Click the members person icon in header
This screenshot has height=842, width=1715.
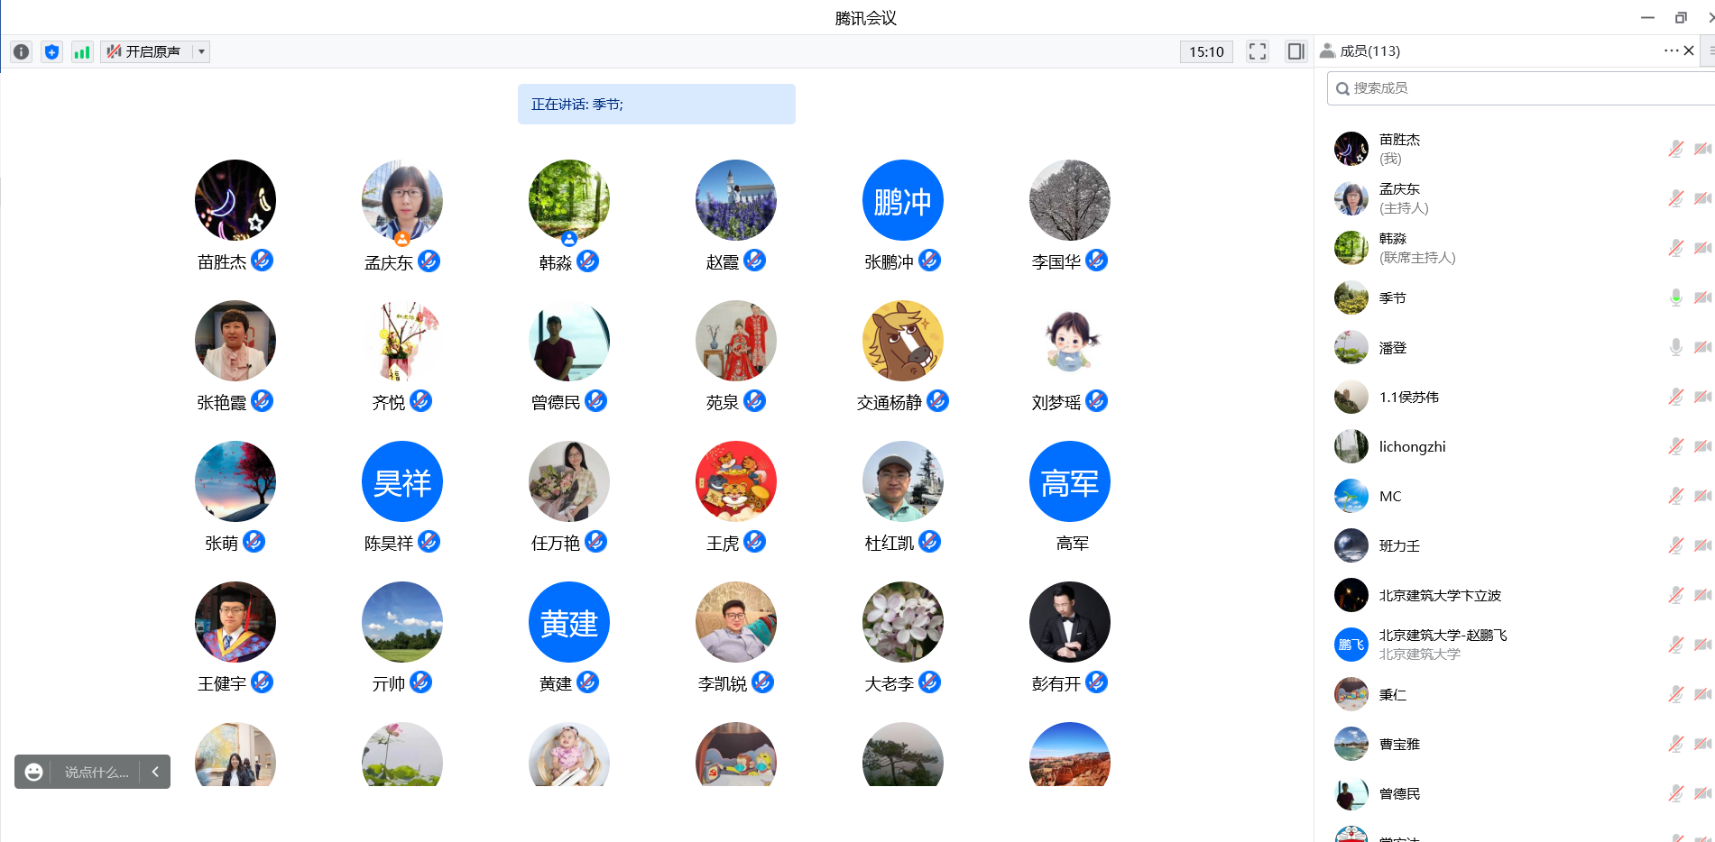point(1327,51)
